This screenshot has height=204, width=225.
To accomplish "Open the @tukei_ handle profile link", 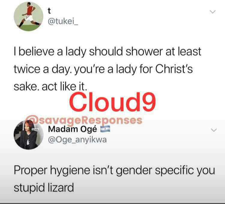I will click(63, 22).
